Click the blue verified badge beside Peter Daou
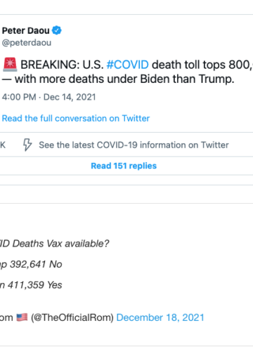 click(56, 30)
